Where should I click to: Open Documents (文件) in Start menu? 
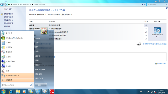[37, 42]
